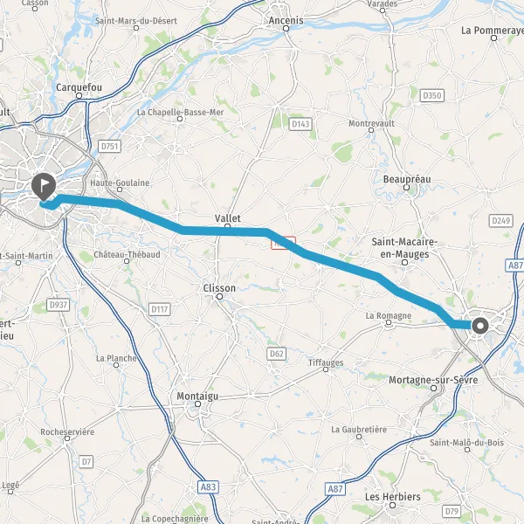This screenshot has height=524, width=524.
Task: Click the D62 road badge
Action: (276, 354)
